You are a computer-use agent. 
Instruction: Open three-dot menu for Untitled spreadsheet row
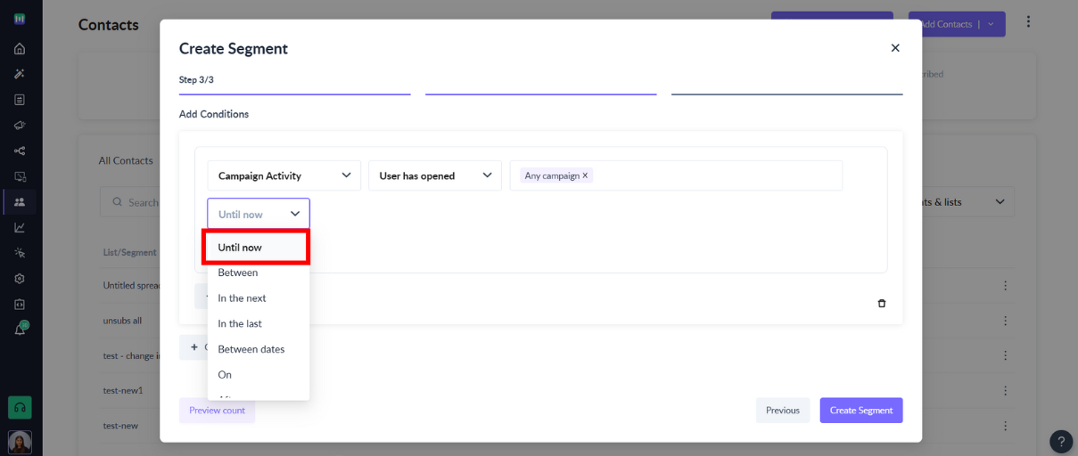(1006, 286)
